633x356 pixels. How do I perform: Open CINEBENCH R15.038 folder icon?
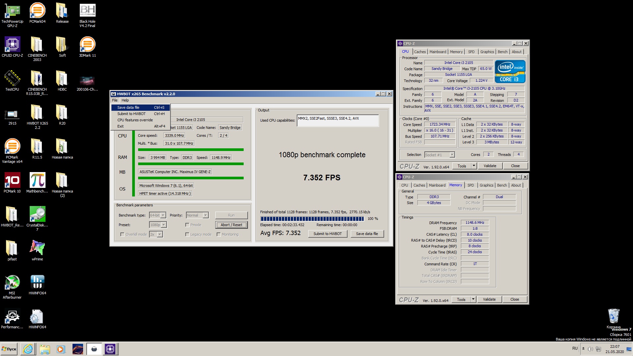click(x=37, y=83)
